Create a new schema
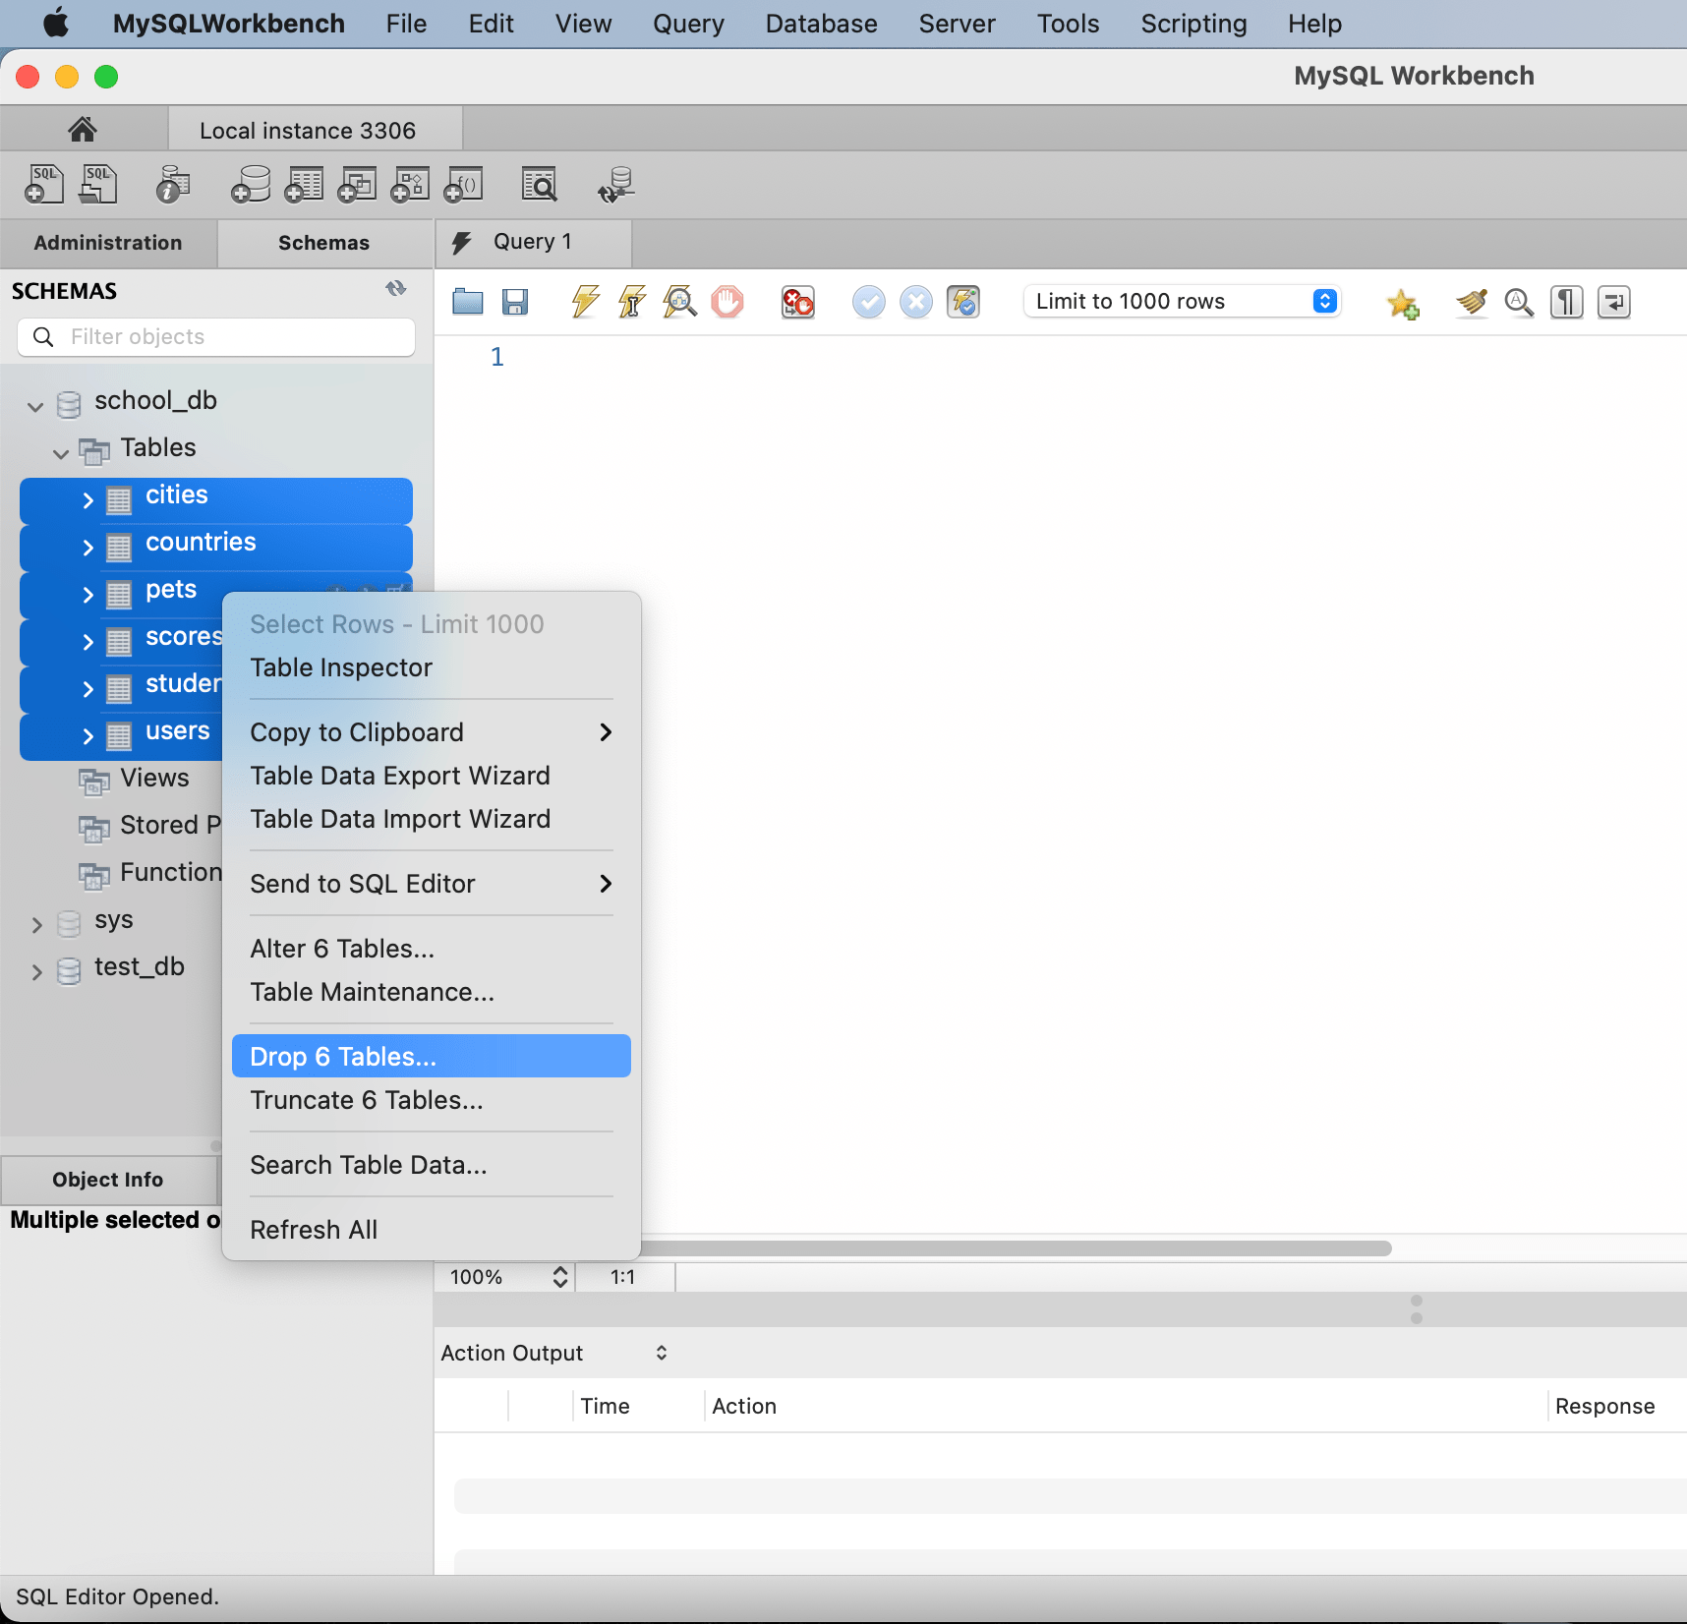 [x=251, y=184]
